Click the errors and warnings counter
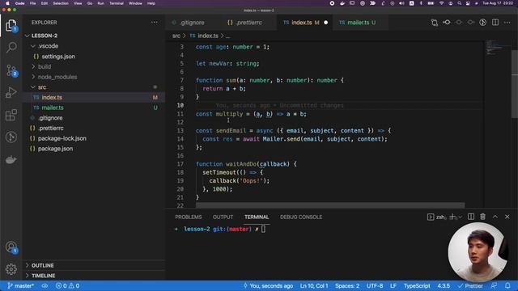The height and width of the screenshot is (291, 518). click(x=67, y=285)
